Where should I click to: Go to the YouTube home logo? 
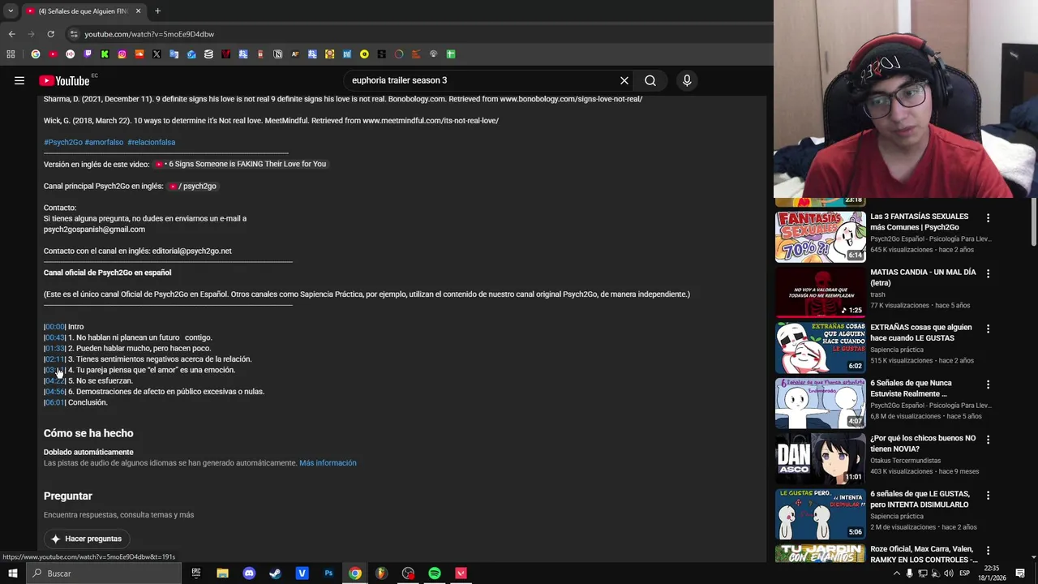(x=64, y=80)
